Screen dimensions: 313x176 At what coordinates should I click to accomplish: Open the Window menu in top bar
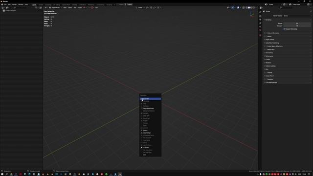(21, 4)
